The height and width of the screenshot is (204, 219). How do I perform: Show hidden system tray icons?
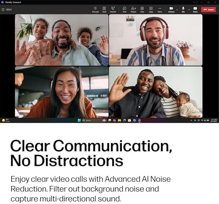(x=191, y=120)
